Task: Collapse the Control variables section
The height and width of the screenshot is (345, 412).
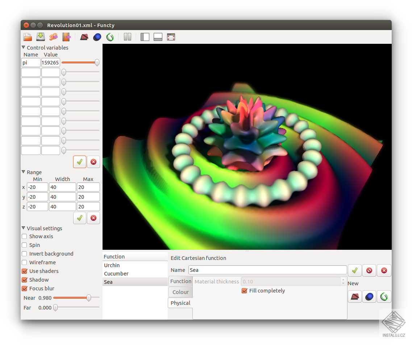Action: tap(24, 47)
